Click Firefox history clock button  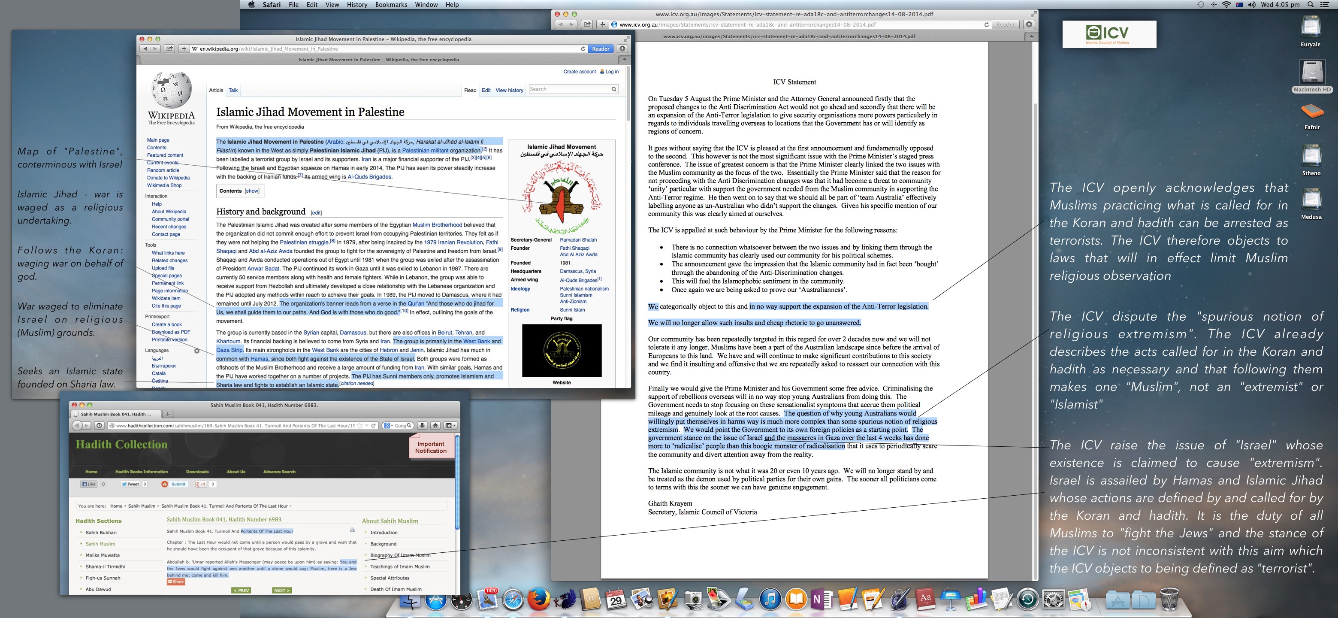click(99, 425)
